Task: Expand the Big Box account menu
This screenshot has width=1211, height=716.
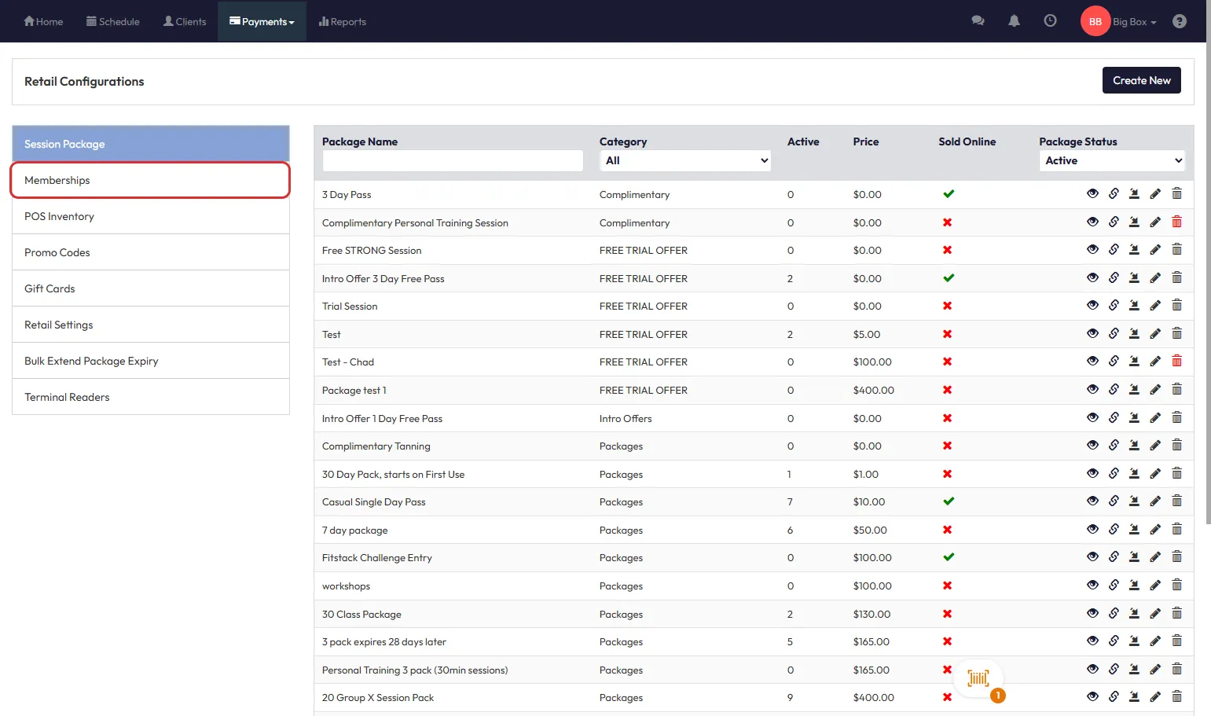Action: pos(1134,22)
